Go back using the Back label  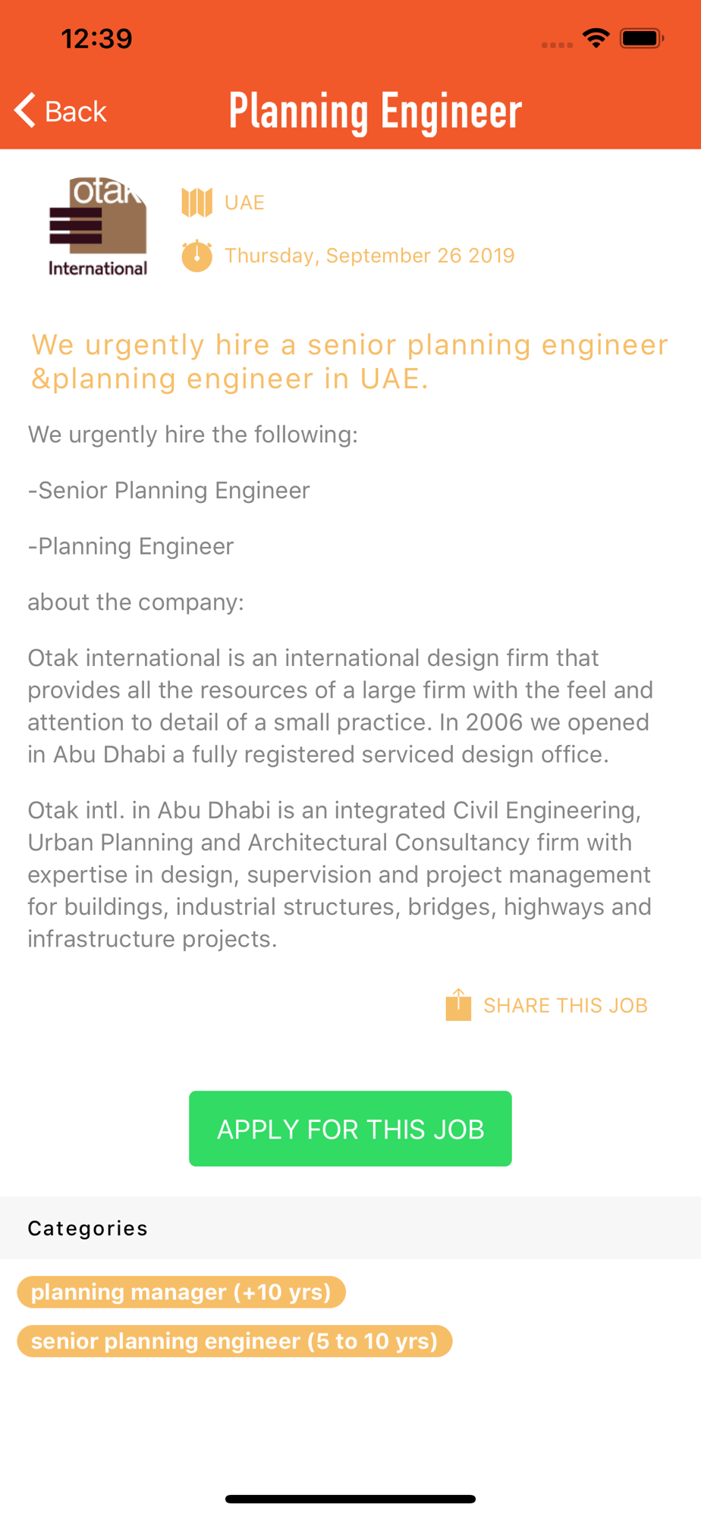click(76, 111)
